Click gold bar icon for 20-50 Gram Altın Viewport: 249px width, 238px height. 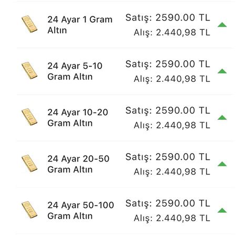tap(29, 164)
